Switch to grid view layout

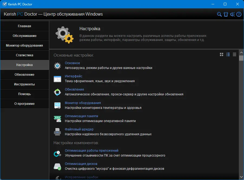tap(222, 54)
